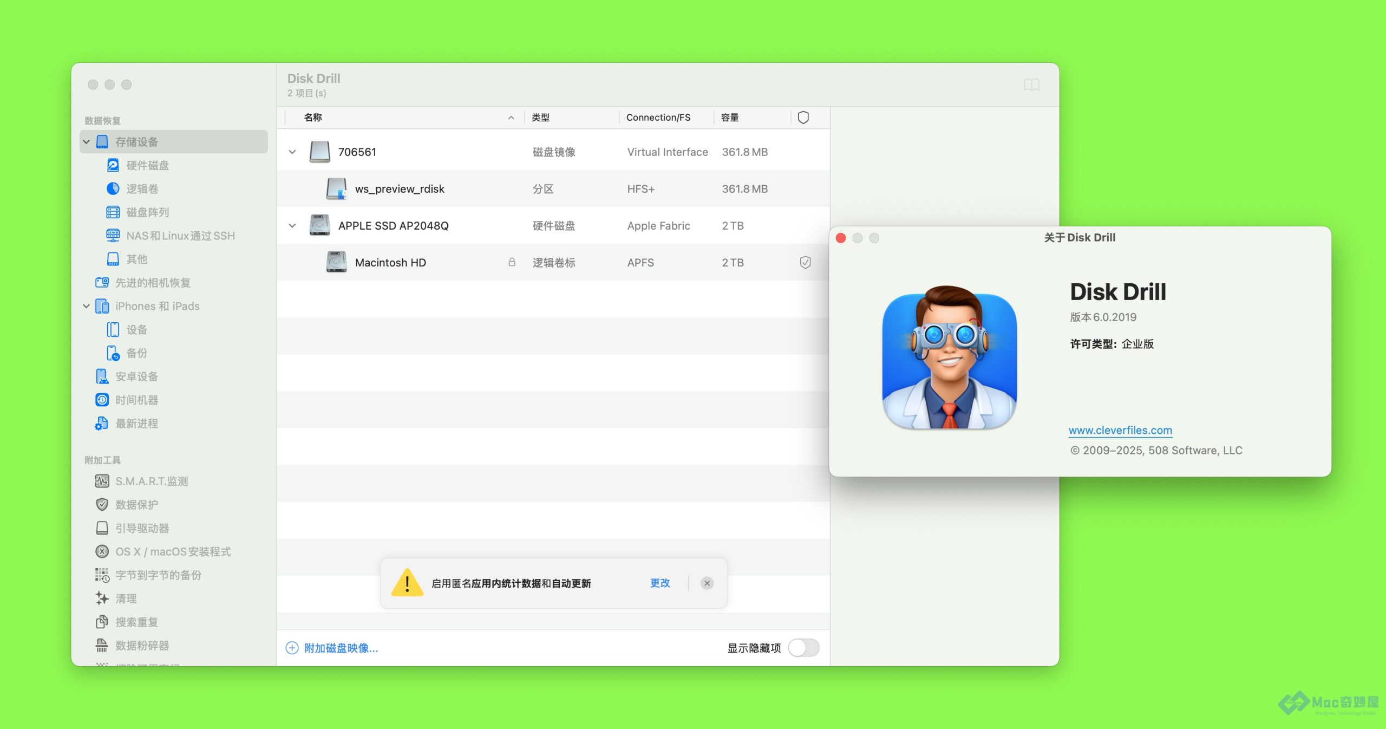The height and width of the screenshot is (729, 1386).
Task: Open Boot Drive (引导驱动器) icon
Action: point(102,528)
